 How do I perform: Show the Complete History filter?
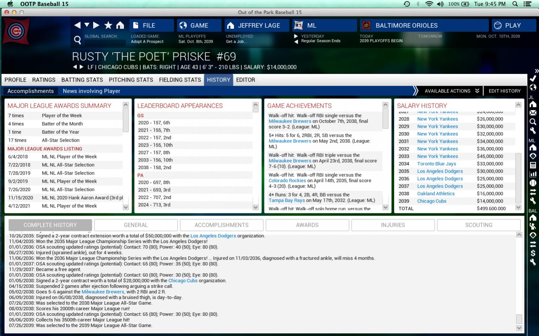pyautogui.click(x=50, y=225)
